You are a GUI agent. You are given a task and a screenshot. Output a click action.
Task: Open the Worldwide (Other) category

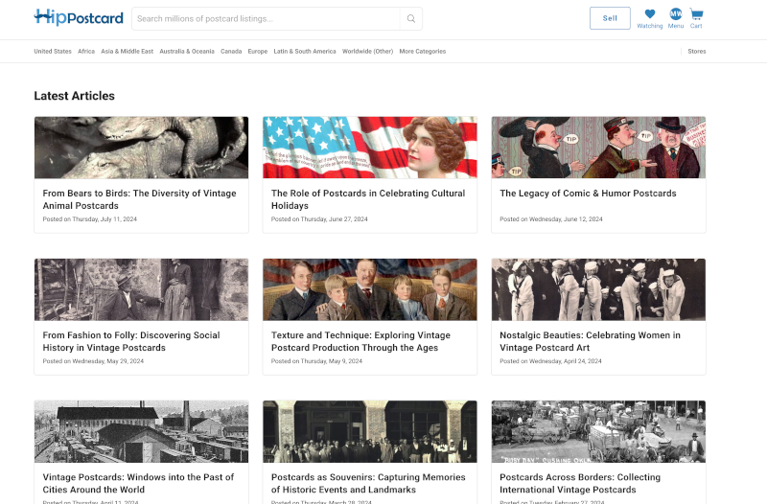(367, 52)
